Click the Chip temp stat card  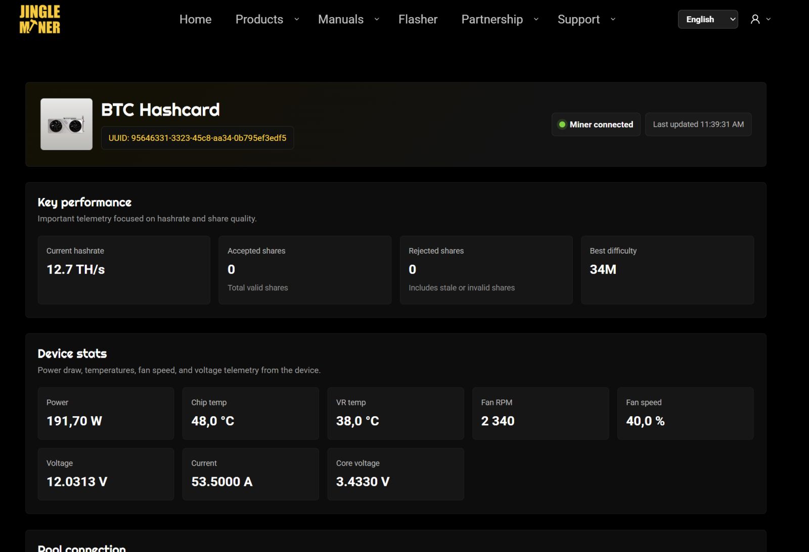click(x=250, y=413)
